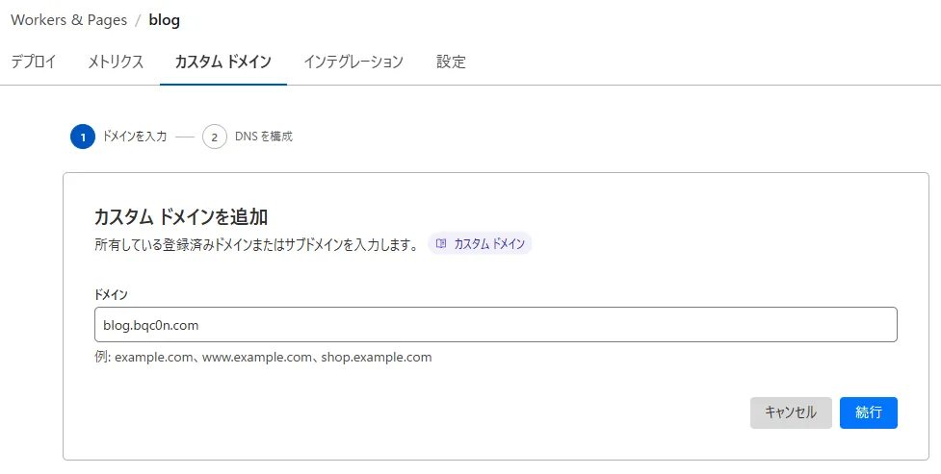Click the ドメイン field label
Image resolution: width=941 pixels, height=474 pixels.
click(x=111, y=295)
